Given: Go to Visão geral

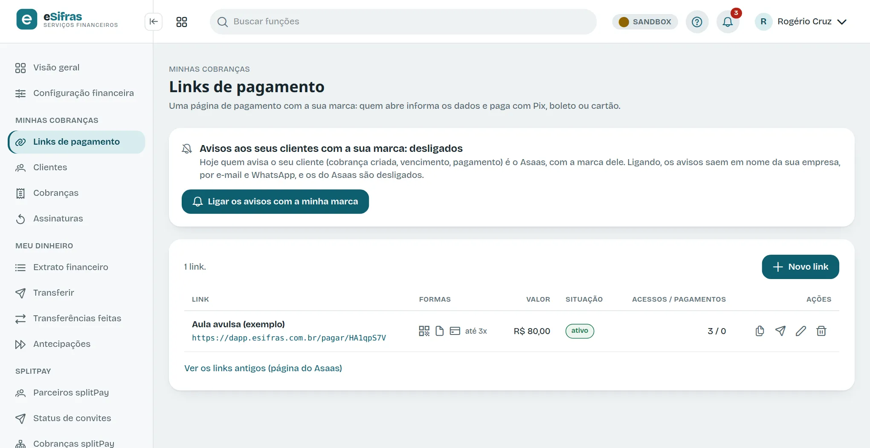Looking at the screenshot, I should pos(76,67).
